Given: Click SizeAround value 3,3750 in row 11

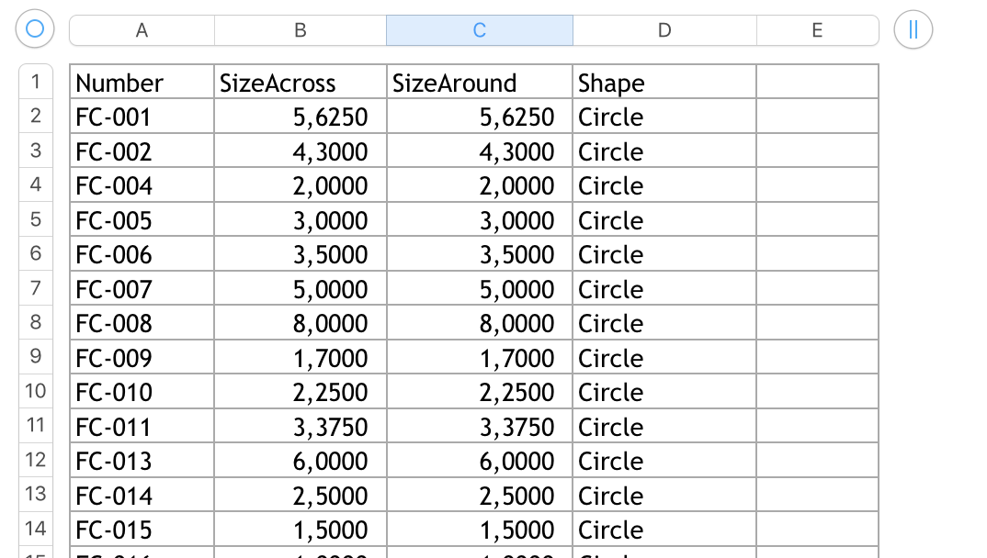Looking at the screenshot, I should coord(479,427).
